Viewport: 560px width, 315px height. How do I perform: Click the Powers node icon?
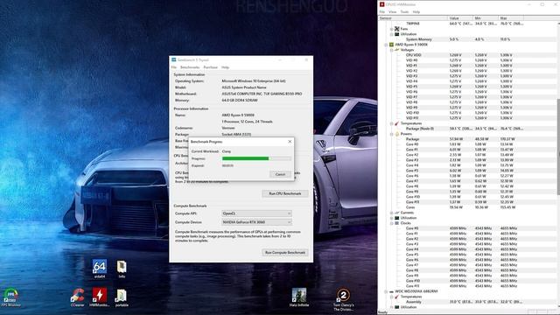click(396, 134)
